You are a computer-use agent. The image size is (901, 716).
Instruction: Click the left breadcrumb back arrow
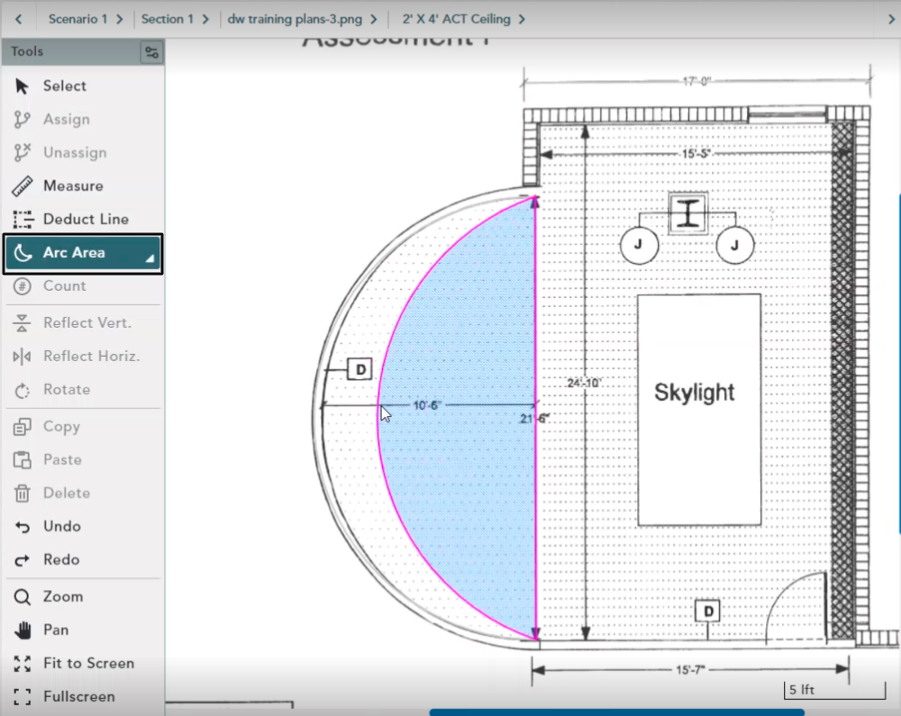pos(18,19)
